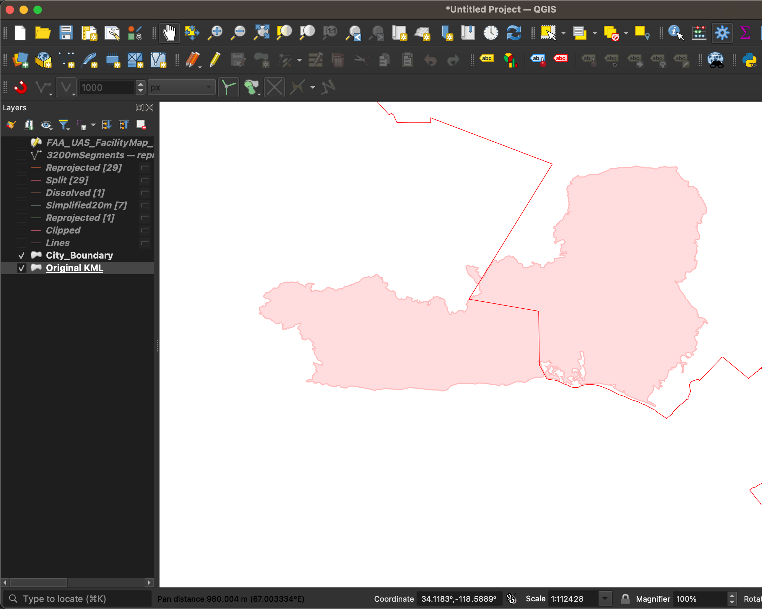Click Zoom Last icon
This screenshot has height=609, width=762.
point(353,33)
